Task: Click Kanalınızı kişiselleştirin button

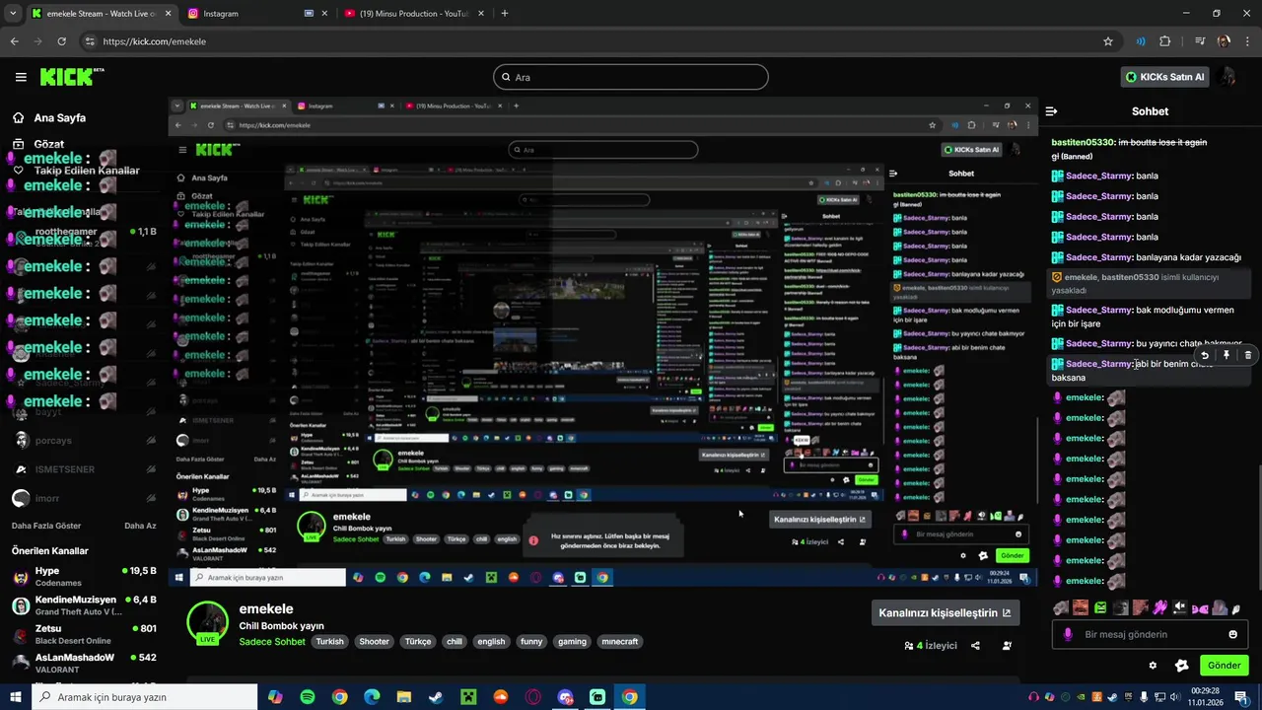Action: pos(946,612)
